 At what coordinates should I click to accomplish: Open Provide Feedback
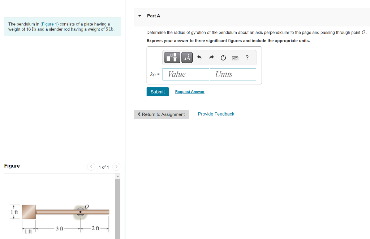216,114
